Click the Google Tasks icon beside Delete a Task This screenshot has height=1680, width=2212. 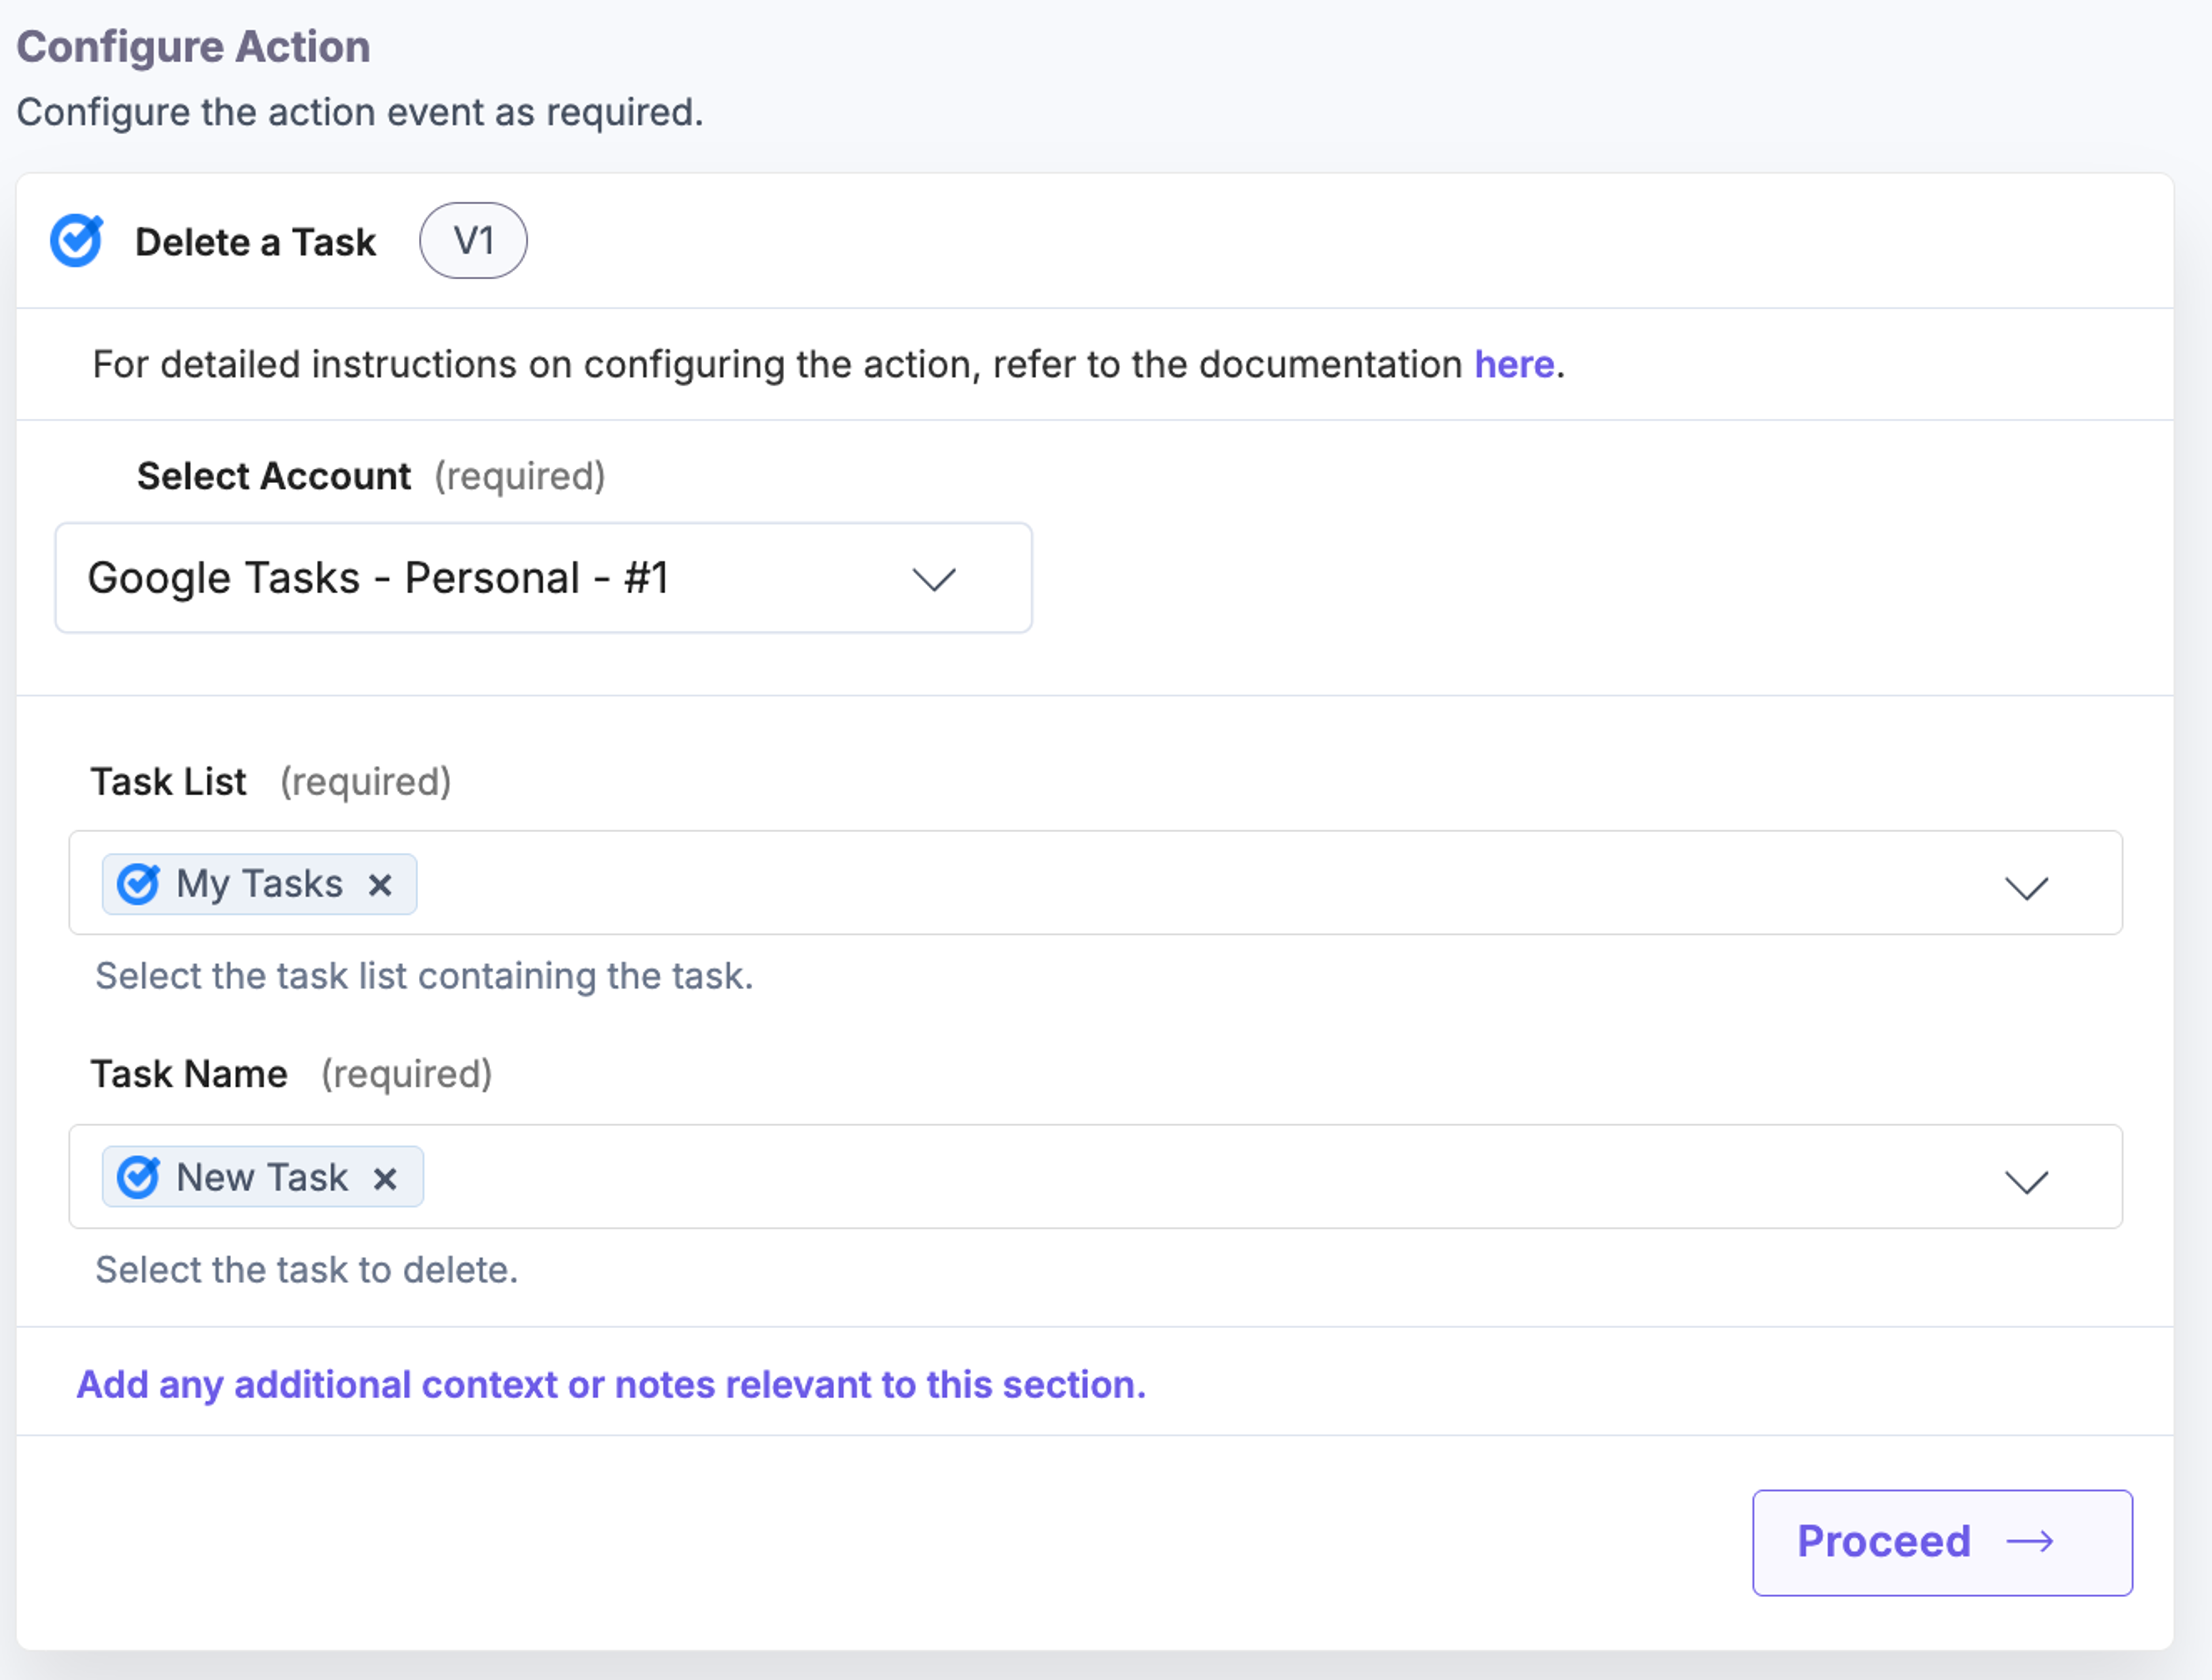pyautogui.click(x=77, y=241)
